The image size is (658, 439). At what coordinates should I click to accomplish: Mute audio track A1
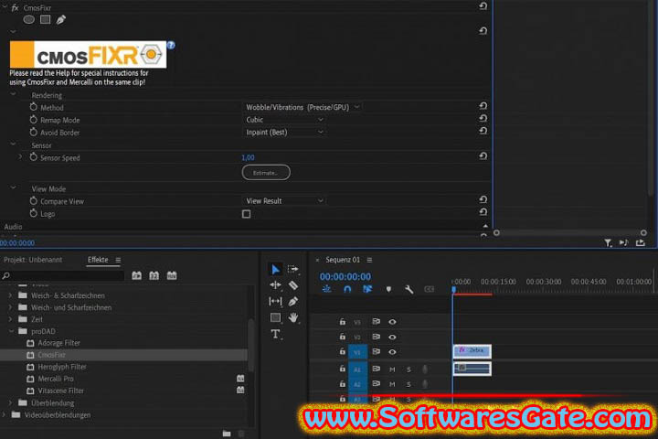[392, 369]
